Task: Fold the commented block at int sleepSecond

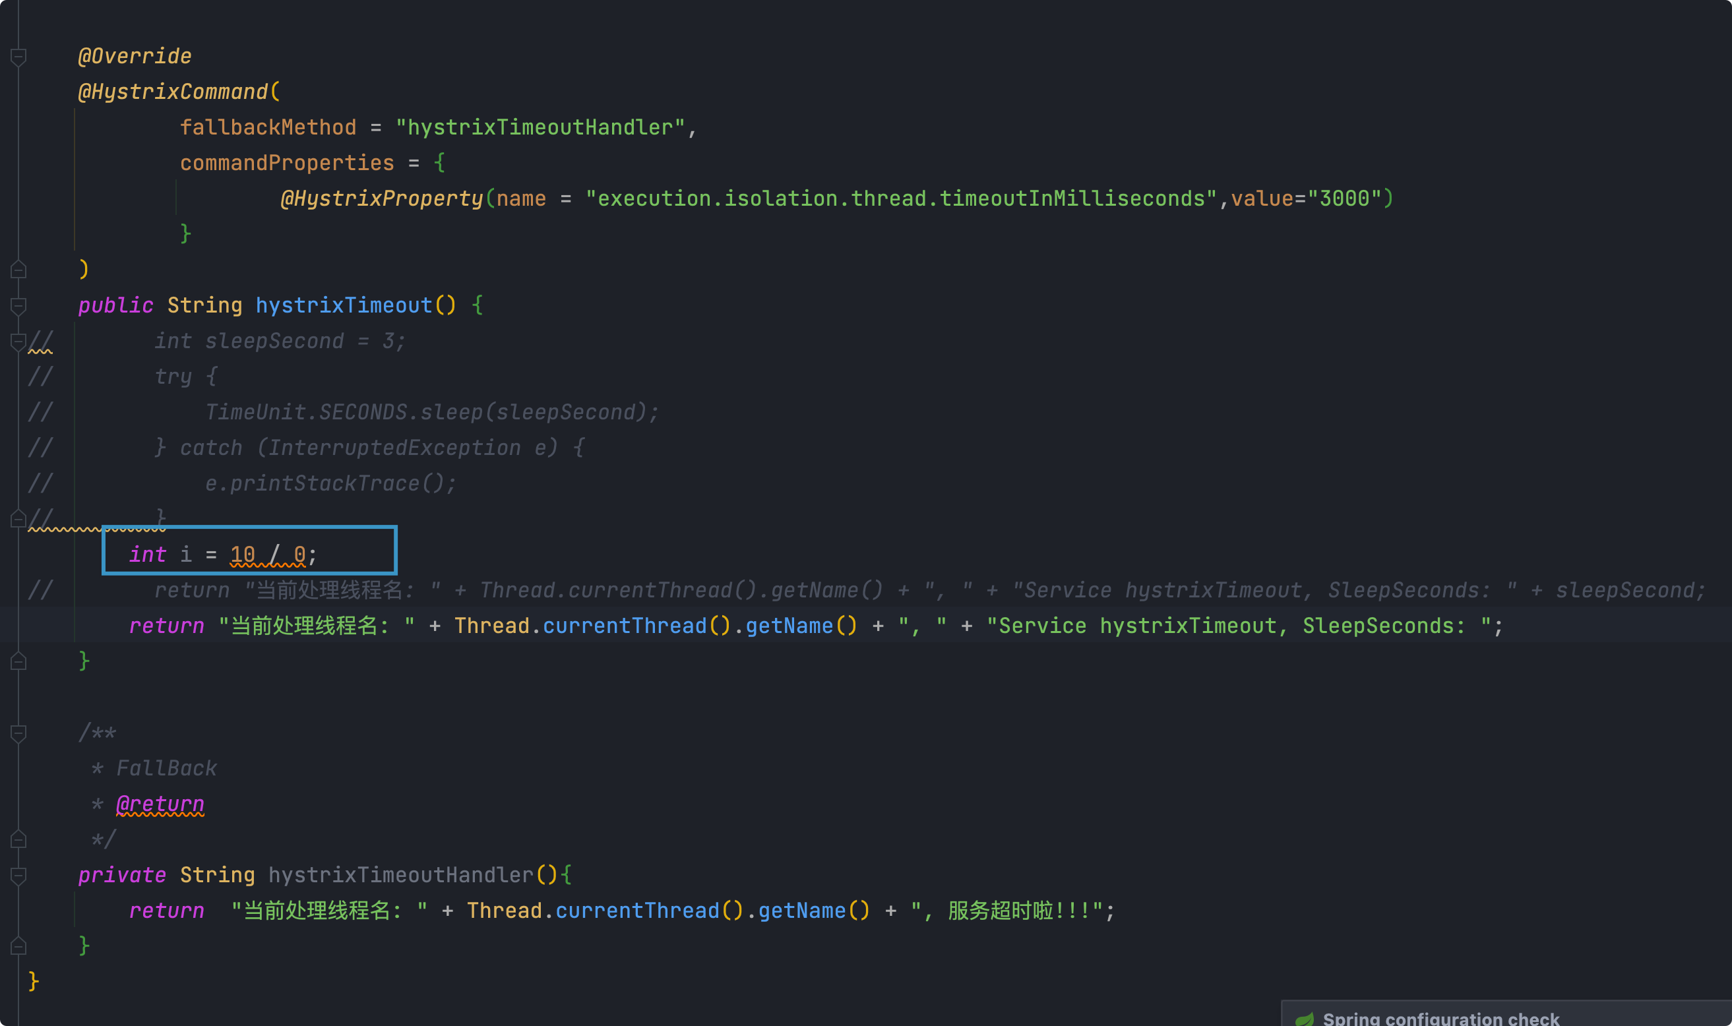Action: pos(18,342)
